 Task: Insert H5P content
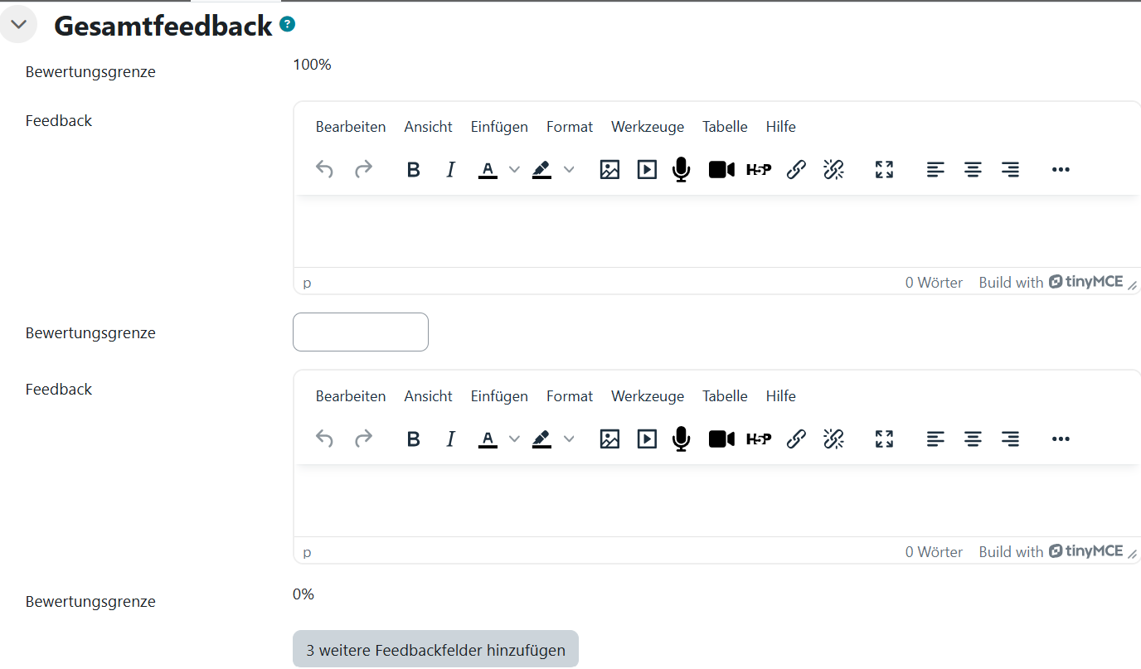759,169
